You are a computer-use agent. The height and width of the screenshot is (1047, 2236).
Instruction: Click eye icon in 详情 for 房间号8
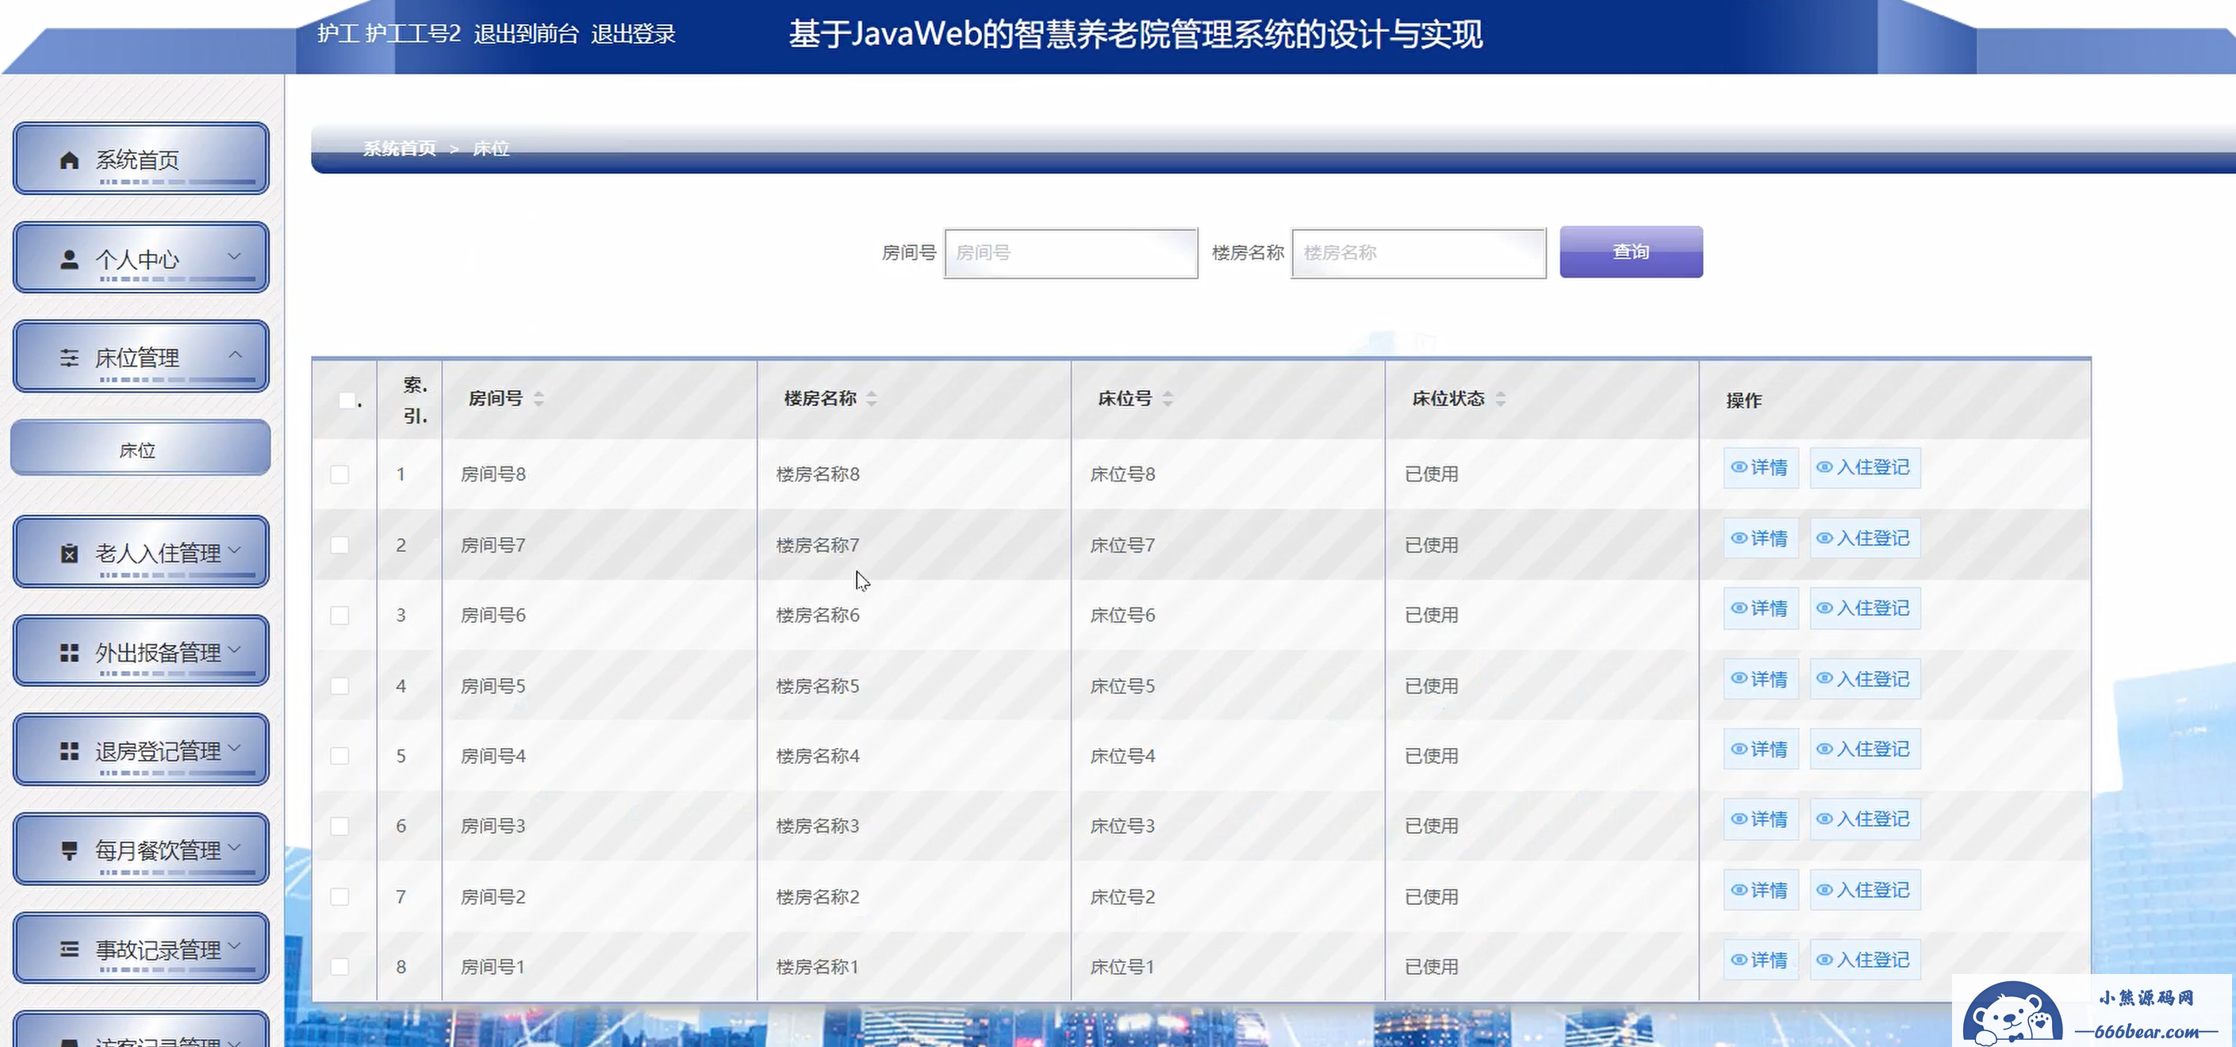pos(1739,467)
